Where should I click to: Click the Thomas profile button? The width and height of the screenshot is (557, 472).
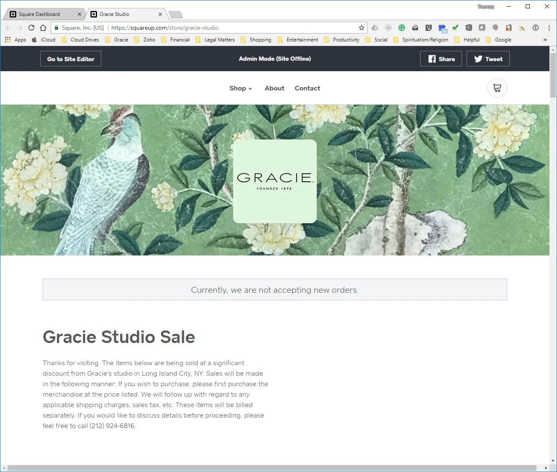[486, 7]
